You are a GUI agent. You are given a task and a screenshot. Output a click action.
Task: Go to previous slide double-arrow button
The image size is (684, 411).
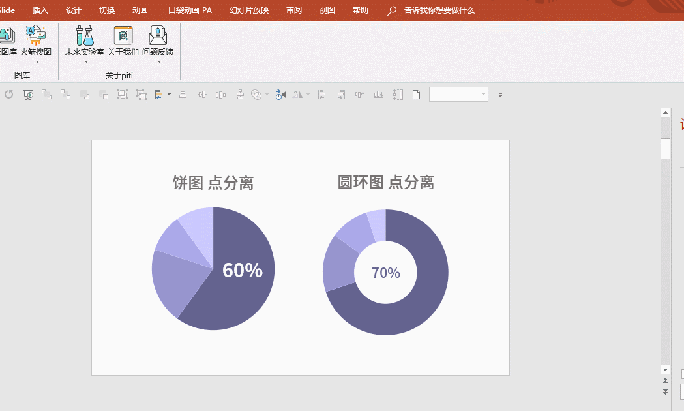click(x=665, y=381)
